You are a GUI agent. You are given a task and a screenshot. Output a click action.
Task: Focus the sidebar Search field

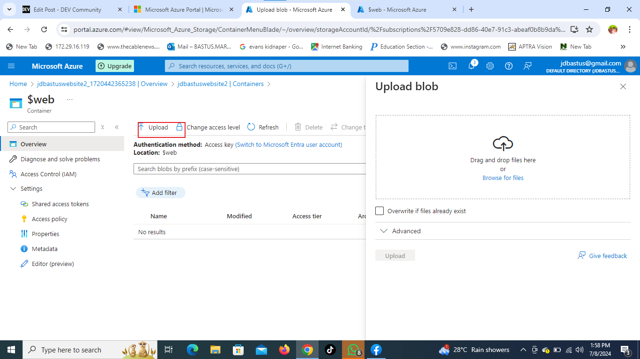click(x=52, y=127)
